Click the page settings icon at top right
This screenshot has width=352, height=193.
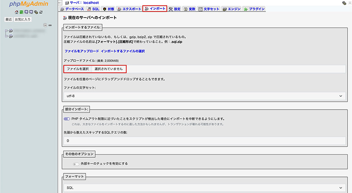344,3
